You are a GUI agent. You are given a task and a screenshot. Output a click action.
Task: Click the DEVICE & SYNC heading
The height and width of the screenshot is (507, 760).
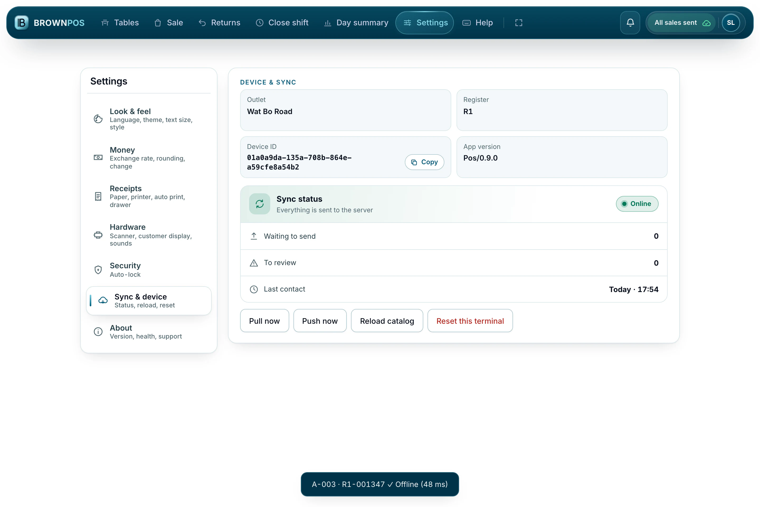(268, 82)
